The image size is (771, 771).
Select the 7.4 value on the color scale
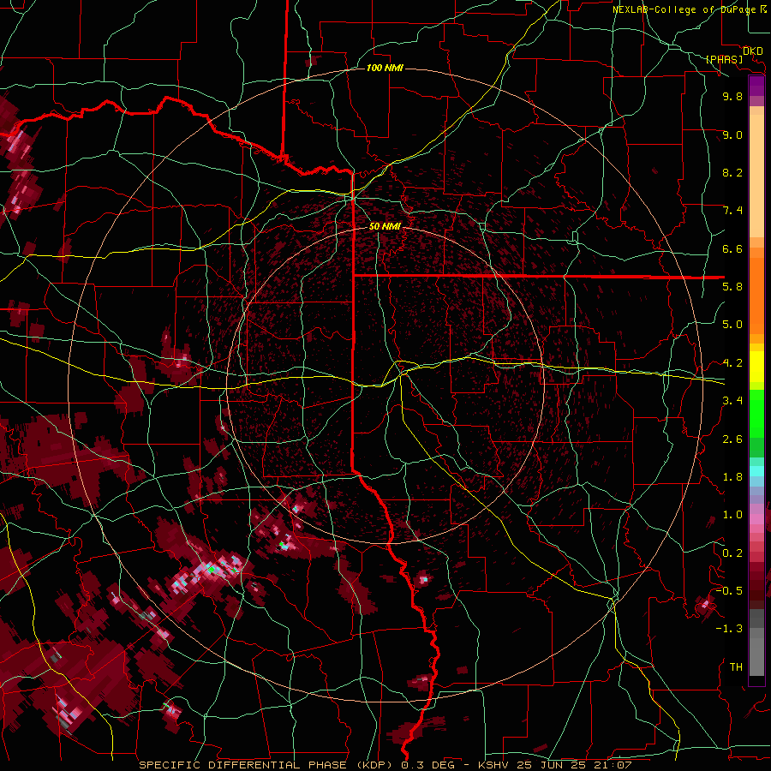(x=732, y=211)
